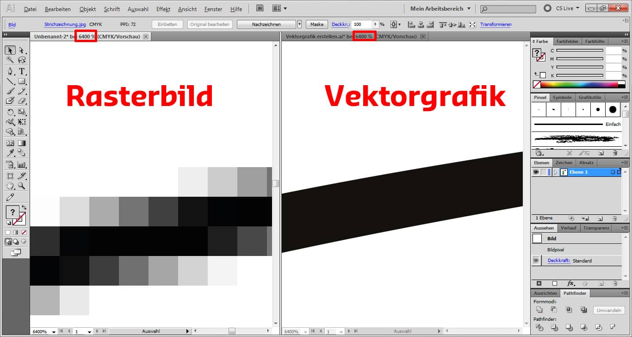The height and width of the screenshot is (337, 632).
Task: Open the Effekt menu
Action: point(163,8)
